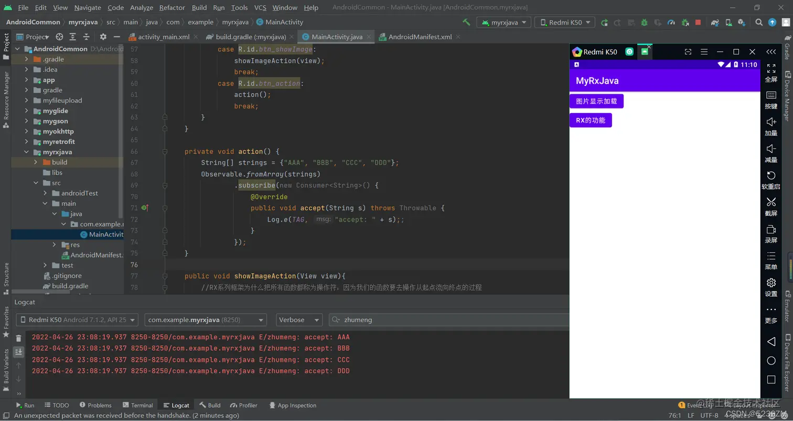The width and height of the screenshot is (793, 421).
Task: Click the blue update arrow icon
Action: click(772, 23)
